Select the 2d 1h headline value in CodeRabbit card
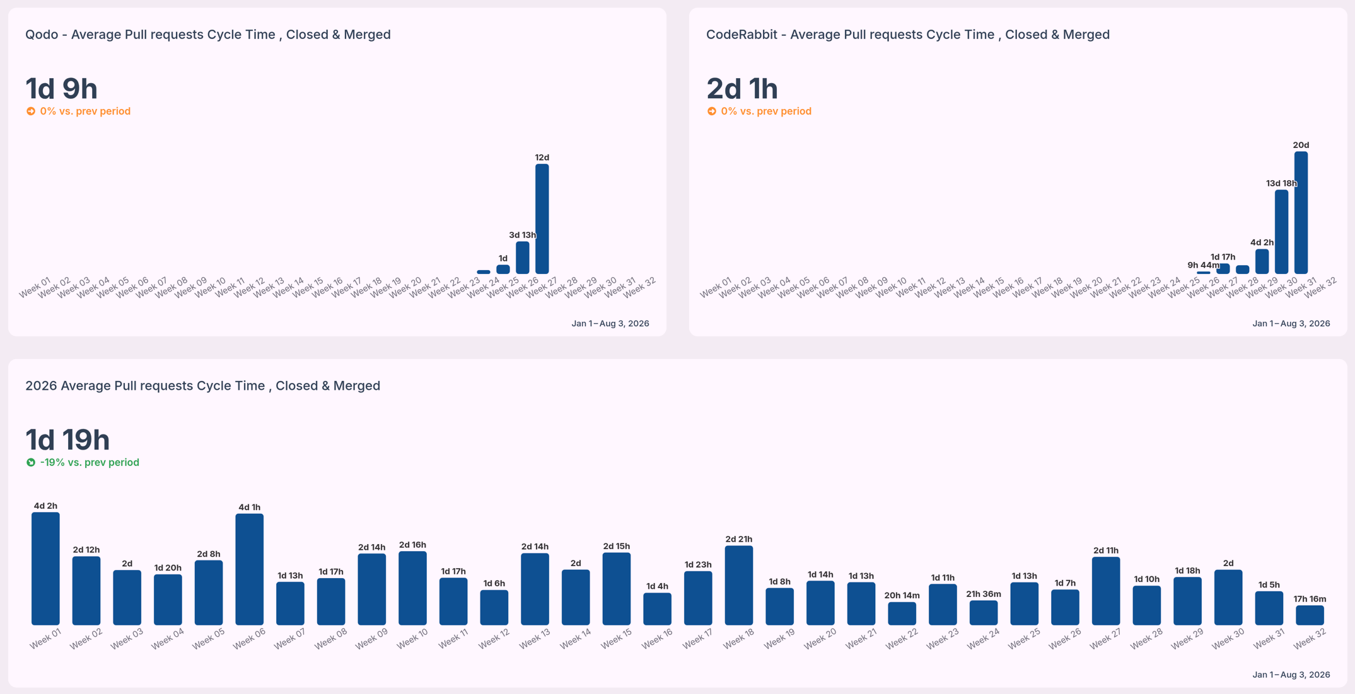1355x694 pixels. tap(742, 89)
